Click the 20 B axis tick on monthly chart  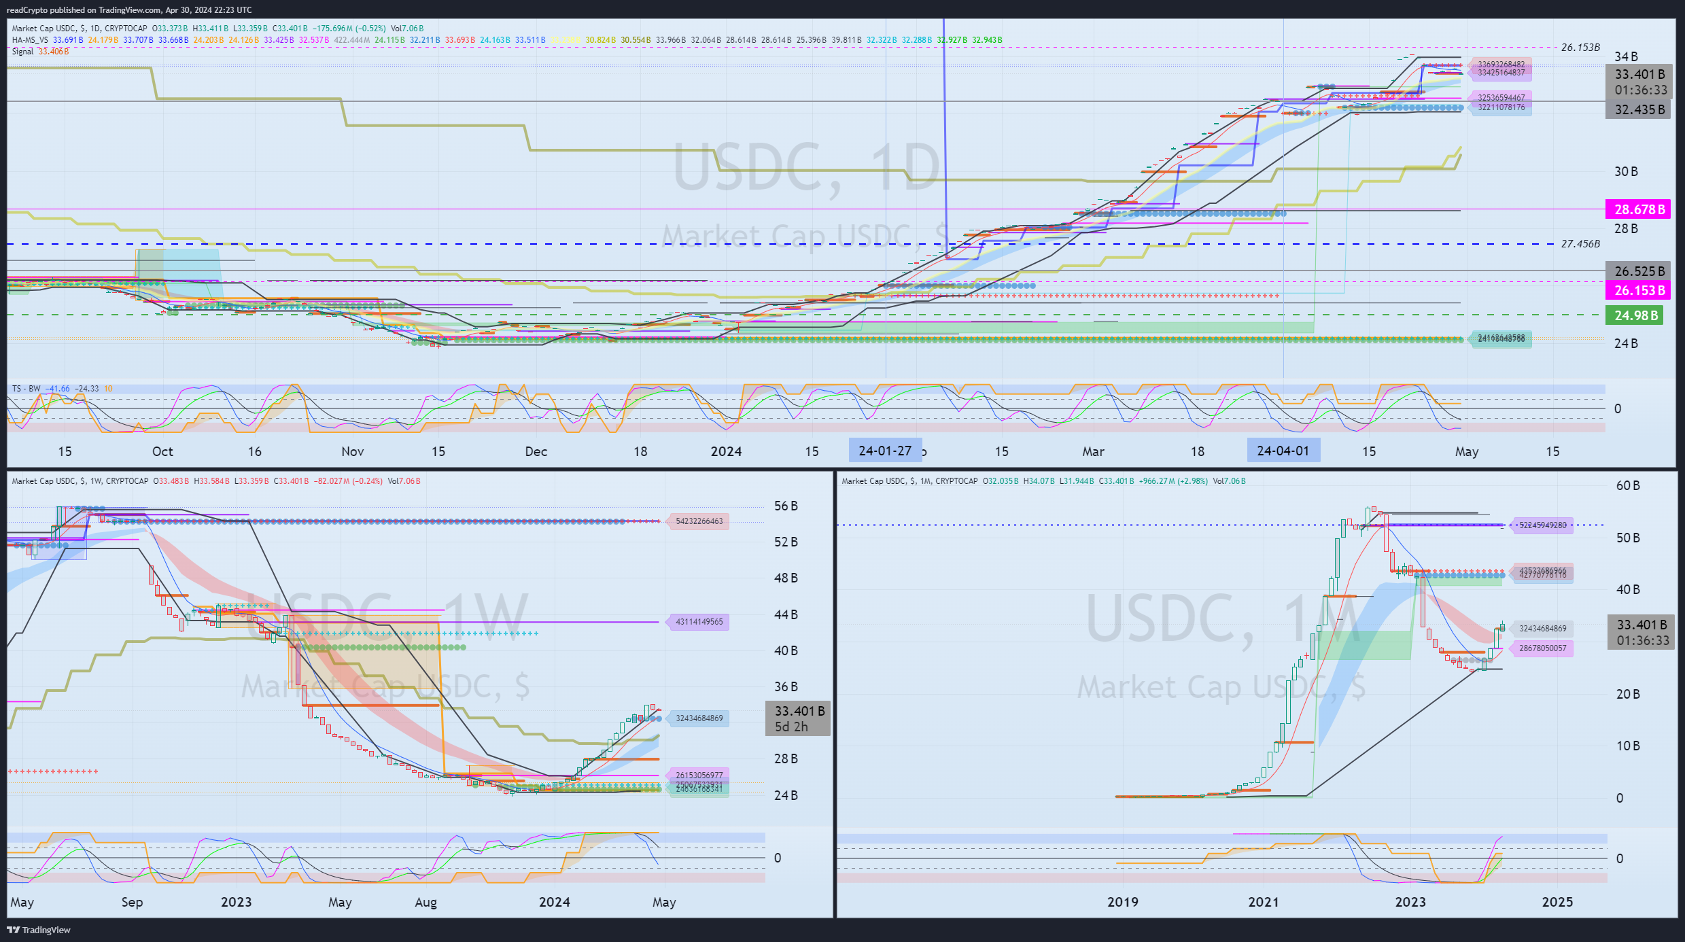click(1628, 694)
